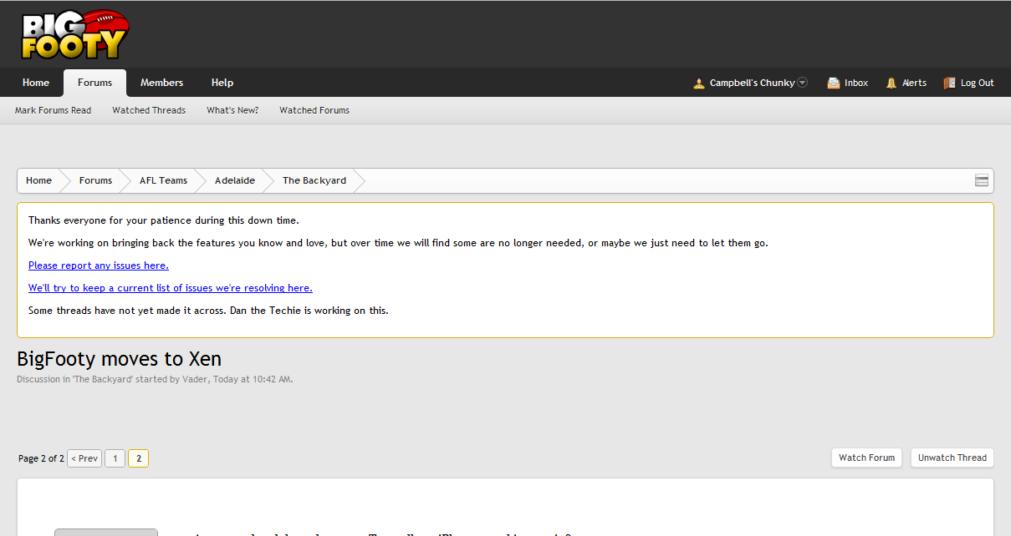Open the Forums tab
1011x536 pixels.
click(x=94, y=83)
